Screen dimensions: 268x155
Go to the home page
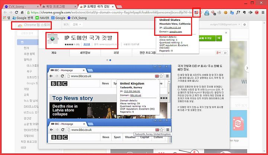(22, 12)
